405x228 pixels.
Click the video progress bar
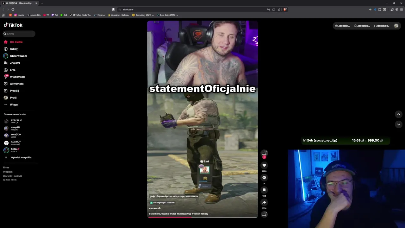[202, 217]
